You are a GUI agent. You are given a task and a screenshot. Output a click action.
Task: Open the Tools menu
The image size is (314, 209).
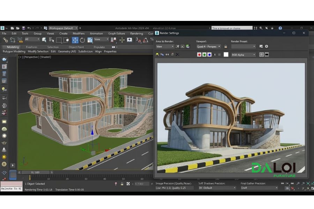25,33
